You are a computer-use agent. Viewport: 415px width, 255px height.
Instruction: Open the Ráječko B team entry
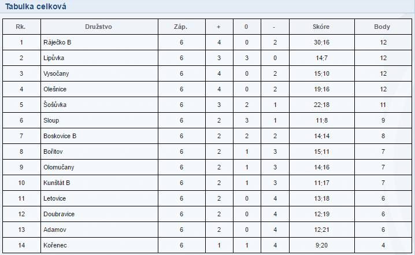pyautogui.click(x=57, y=42)
